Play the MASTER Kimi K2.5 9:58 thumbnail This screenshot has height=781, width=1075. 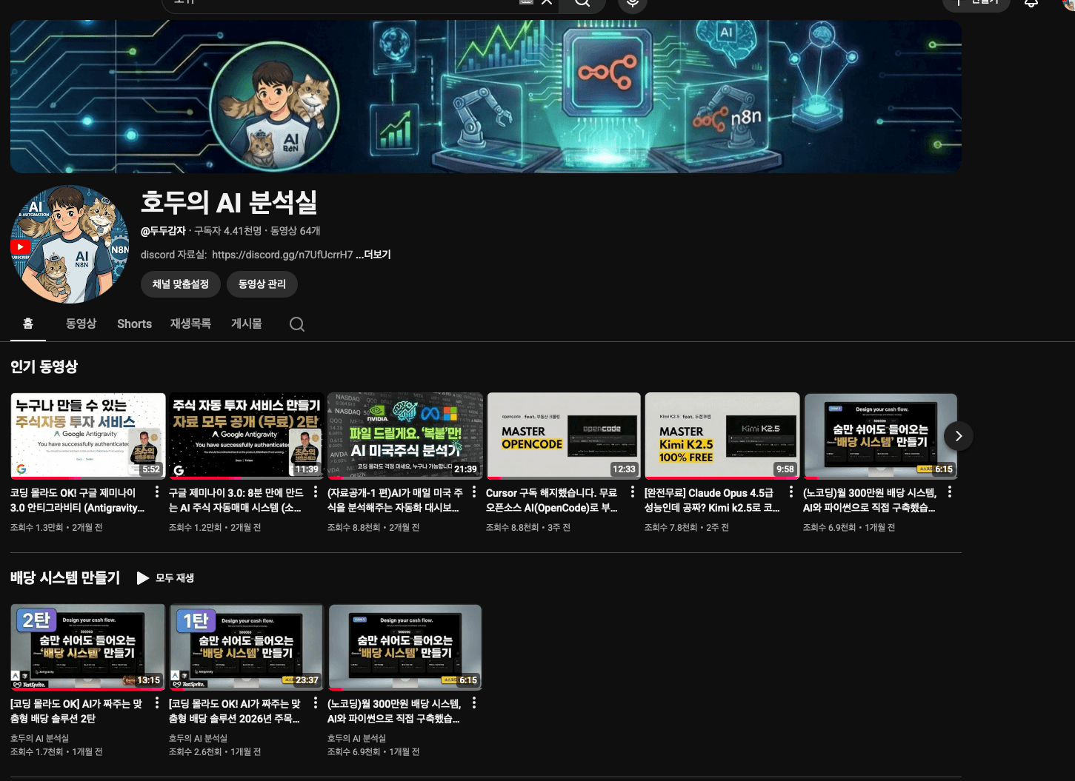[x=722, y=436]
